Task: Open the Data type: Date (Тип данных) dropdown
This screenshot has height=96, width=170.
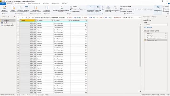Action: [125, 7]
